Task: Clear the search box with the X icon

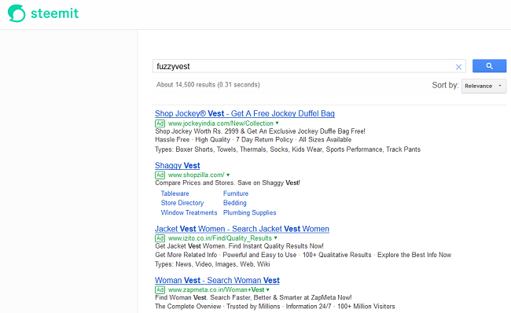Action: click(458, 67)
